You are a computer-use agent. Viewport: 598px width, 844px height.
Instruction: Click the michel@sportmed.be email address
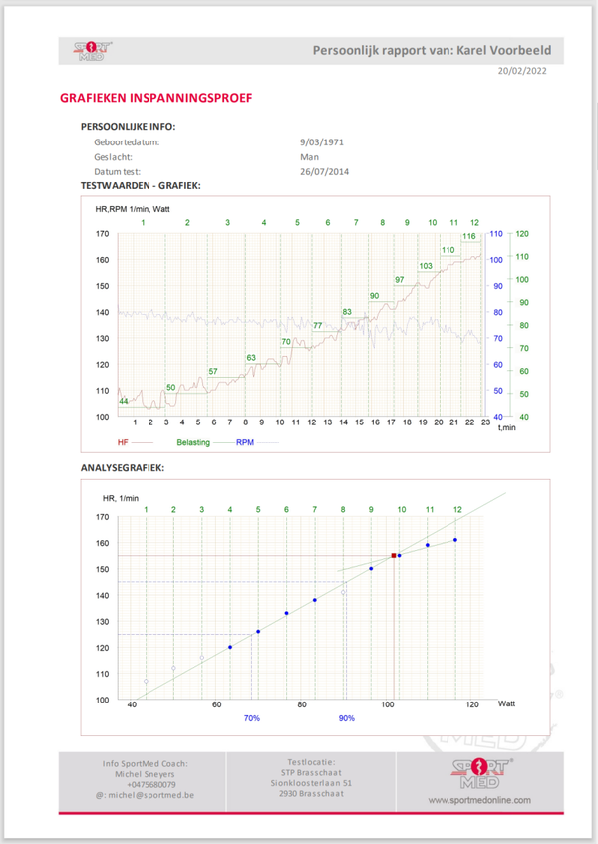(146, 796)
